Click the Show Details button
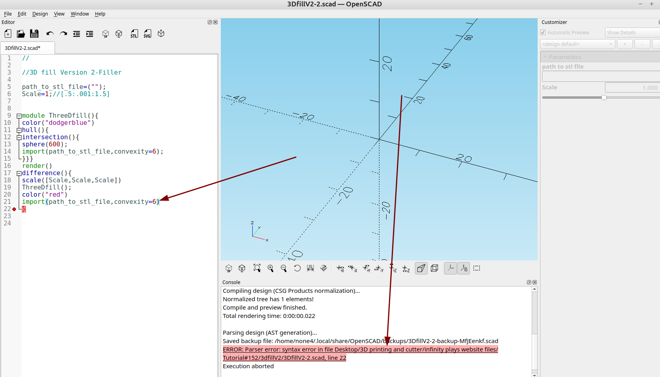The width and height of the screenshot is (660, 377). pos(631,32)
